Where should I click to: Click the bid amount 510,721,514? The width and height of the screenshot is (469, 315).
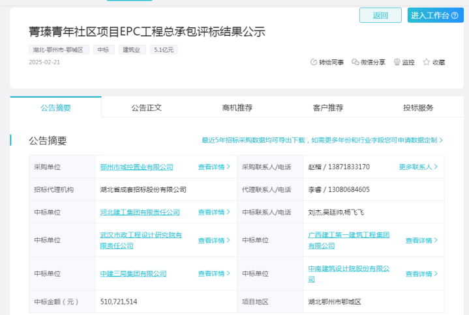(119, 301)
